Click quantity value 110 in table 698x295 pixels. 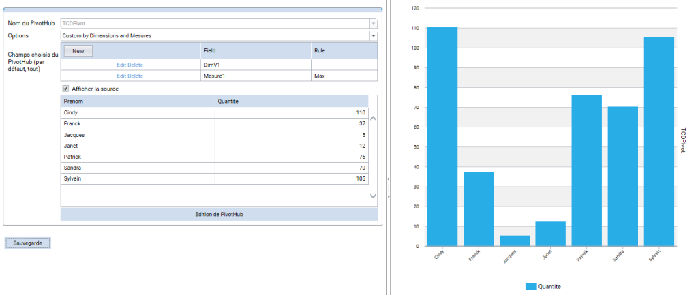tap(361, 112)
